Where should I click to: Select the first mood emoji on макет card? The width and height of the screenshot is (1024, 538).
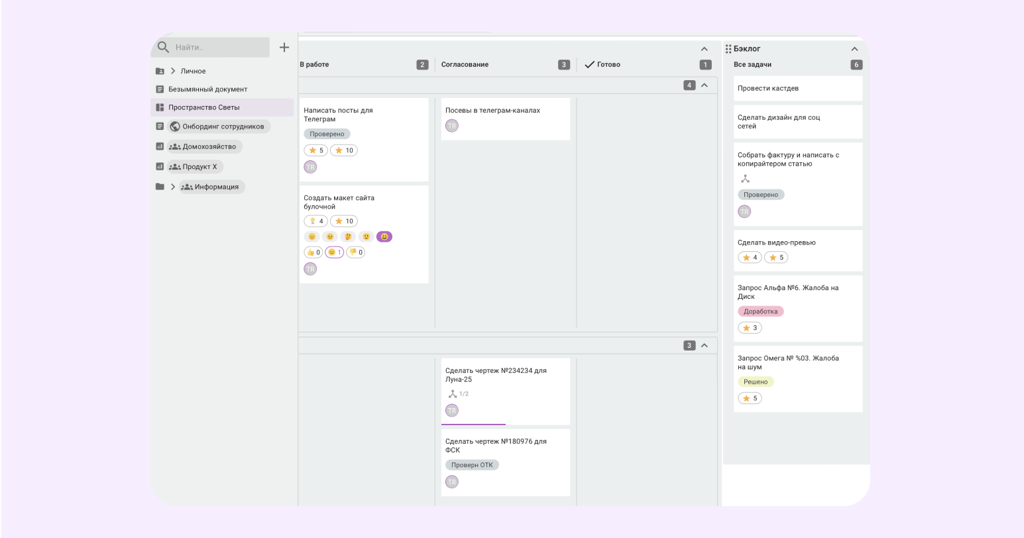[x=312, y=237]
